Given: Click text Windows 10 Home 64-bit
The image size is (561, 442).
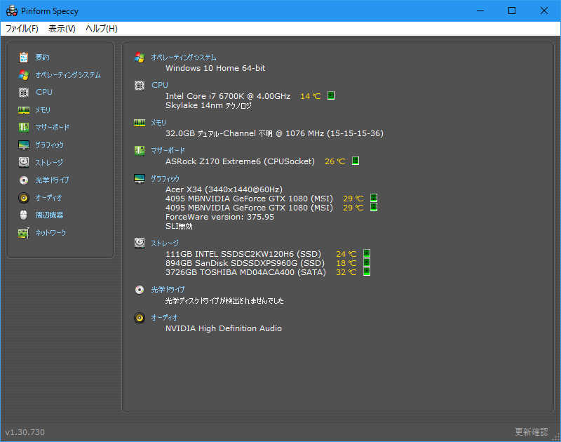Looking at the screenshot, I should tap(215, 68).
